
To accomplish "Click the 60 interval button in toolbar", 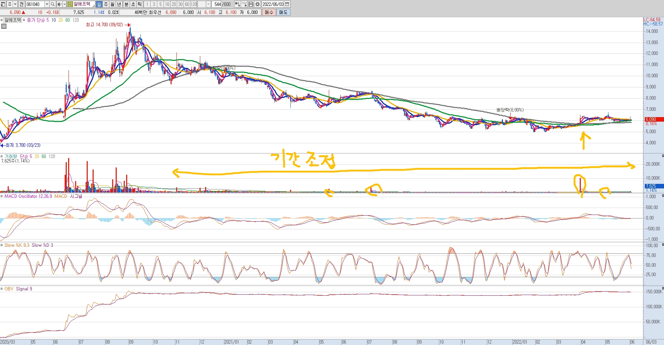I will click(x=187, y=4).
